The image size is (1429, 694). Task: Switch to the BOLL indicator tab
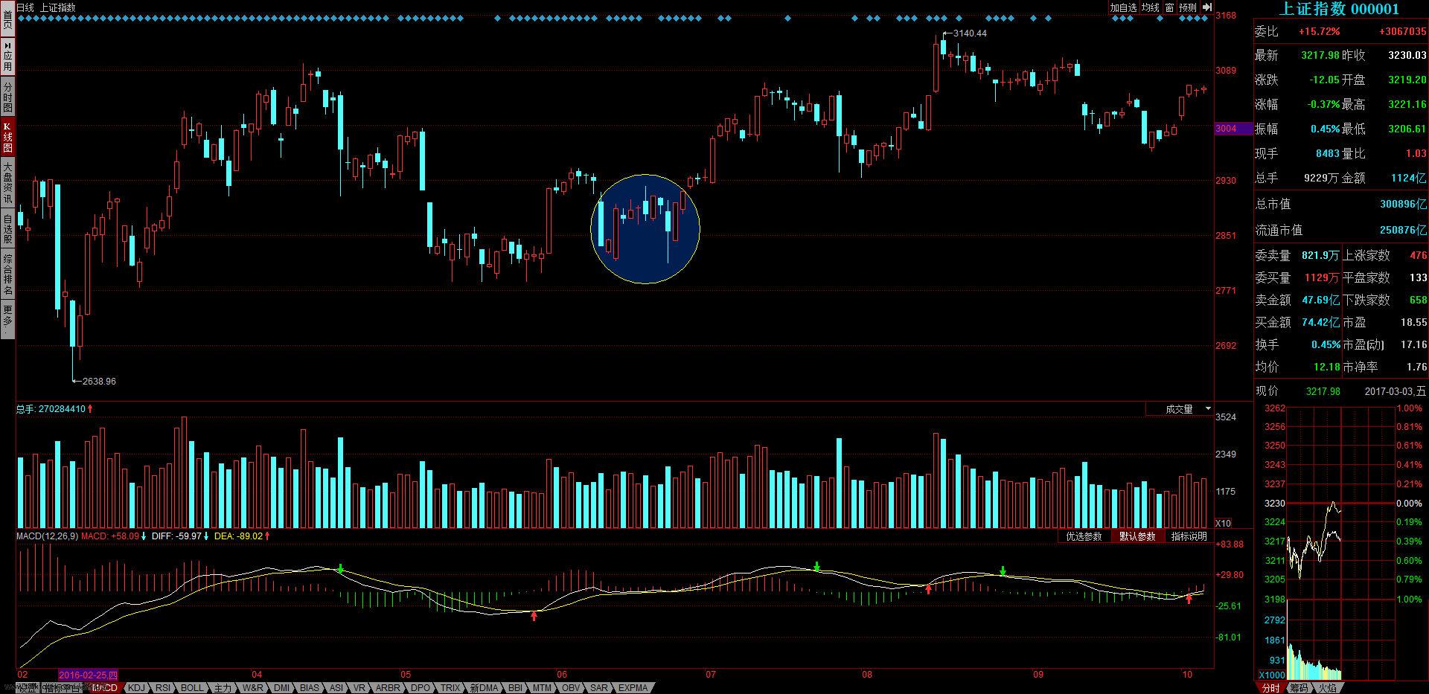point(192,688)
